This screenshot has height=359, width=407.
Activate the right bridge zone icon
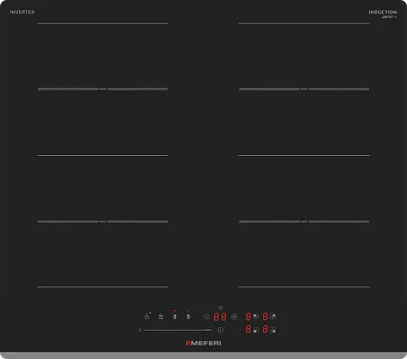point(188,316)
